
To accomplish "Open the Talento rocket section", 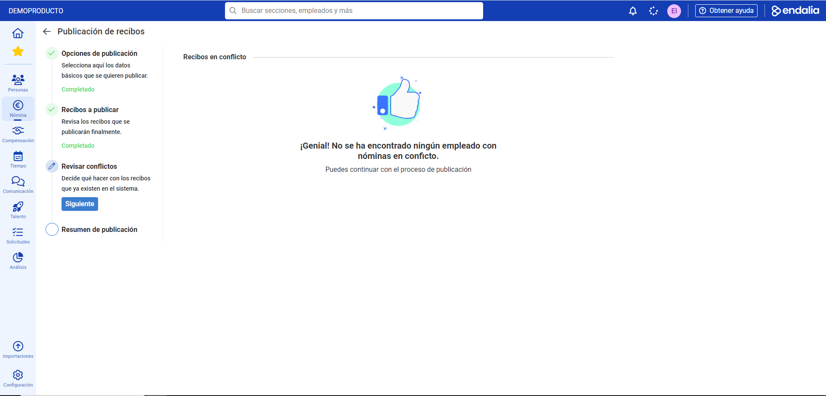I will tap(18, 210).
